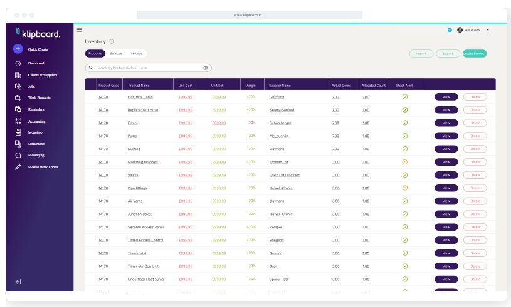
Task: Click the Quick Create plus icon
Action: pos(18,49)
